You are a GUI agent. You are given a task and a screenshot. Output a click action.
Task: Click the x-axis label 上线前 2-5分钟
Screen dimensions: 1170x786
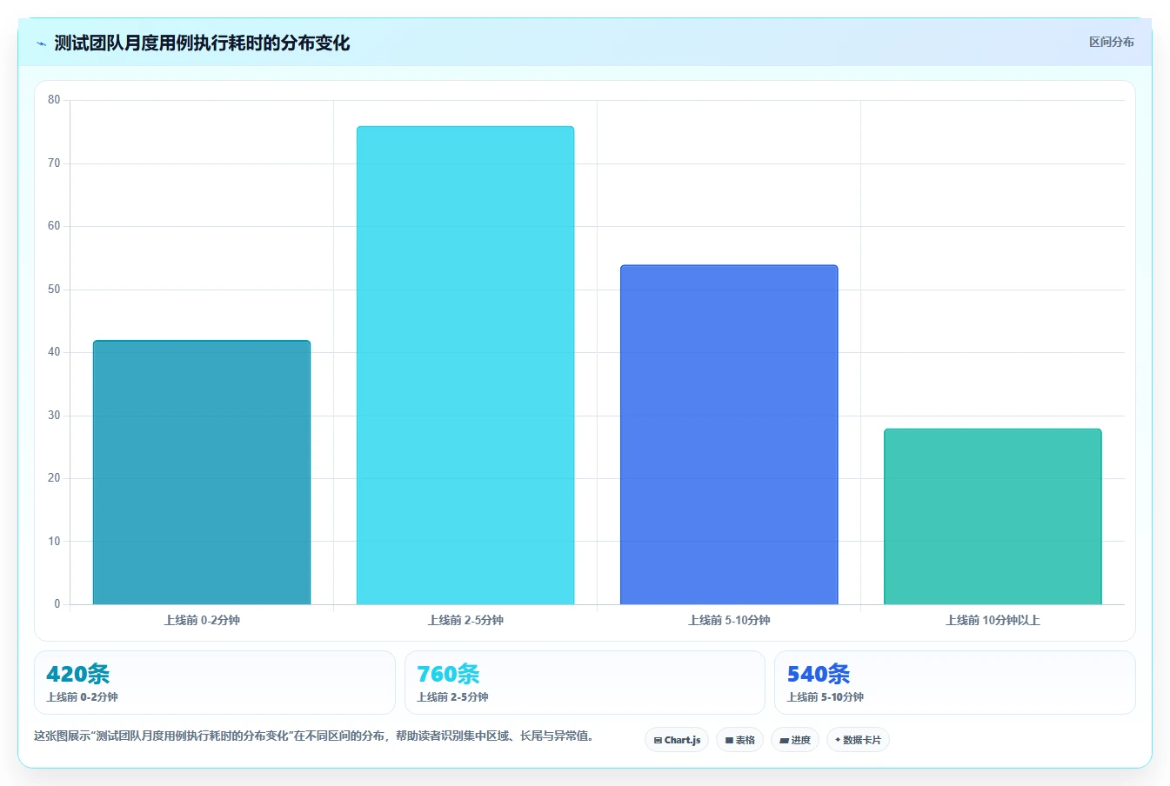tap(465, 620)
